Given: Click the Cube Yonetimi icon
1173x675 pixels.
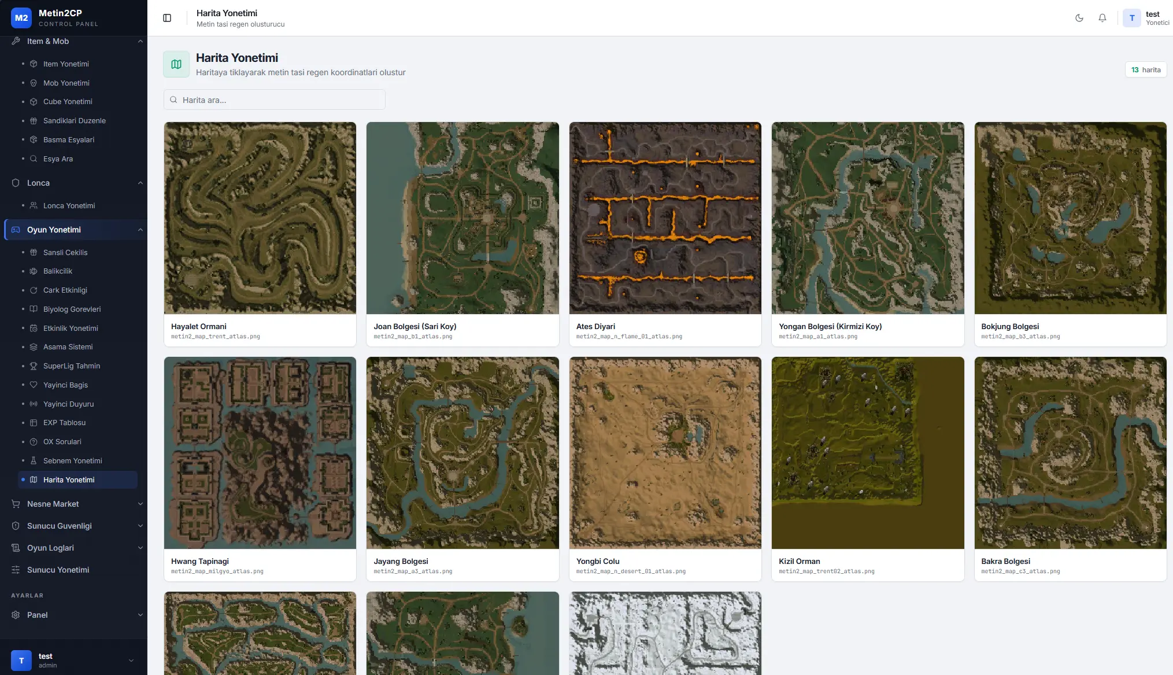Looking at the screenshot, I should (x=34, y=101).
